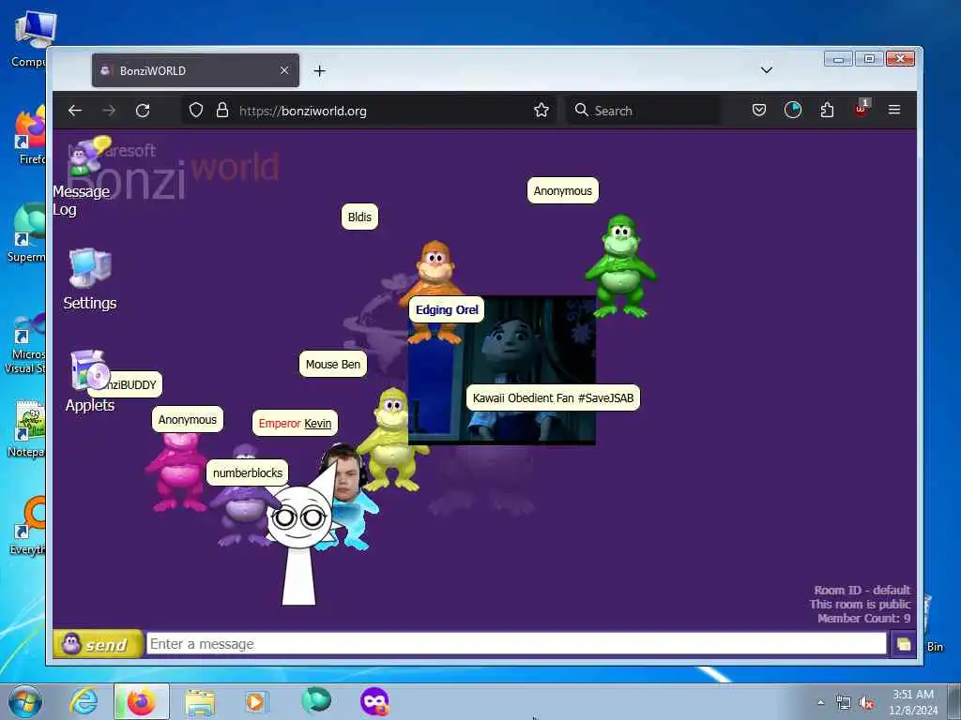Open the Applets icon
The width and height of the screenshot is (961, 720).
[x=90, y=370]
